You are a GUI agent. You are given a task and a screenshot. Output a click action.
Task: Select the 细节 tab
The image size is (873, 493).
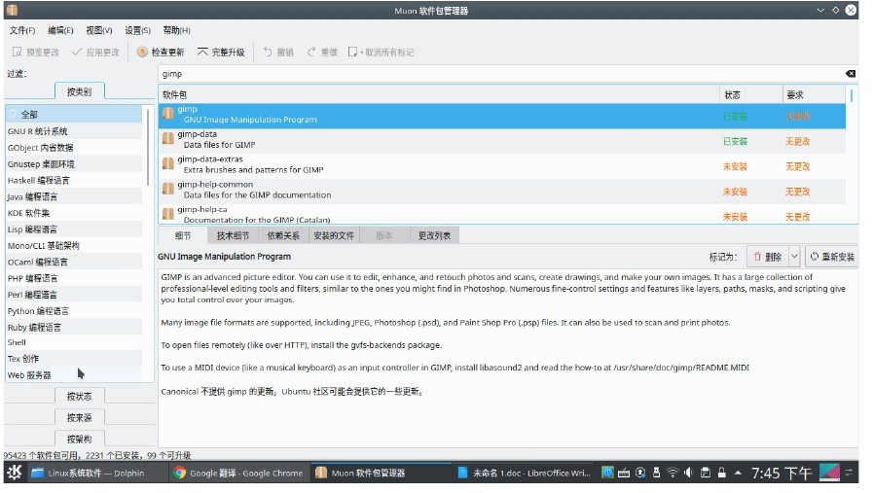coord(183,236)
